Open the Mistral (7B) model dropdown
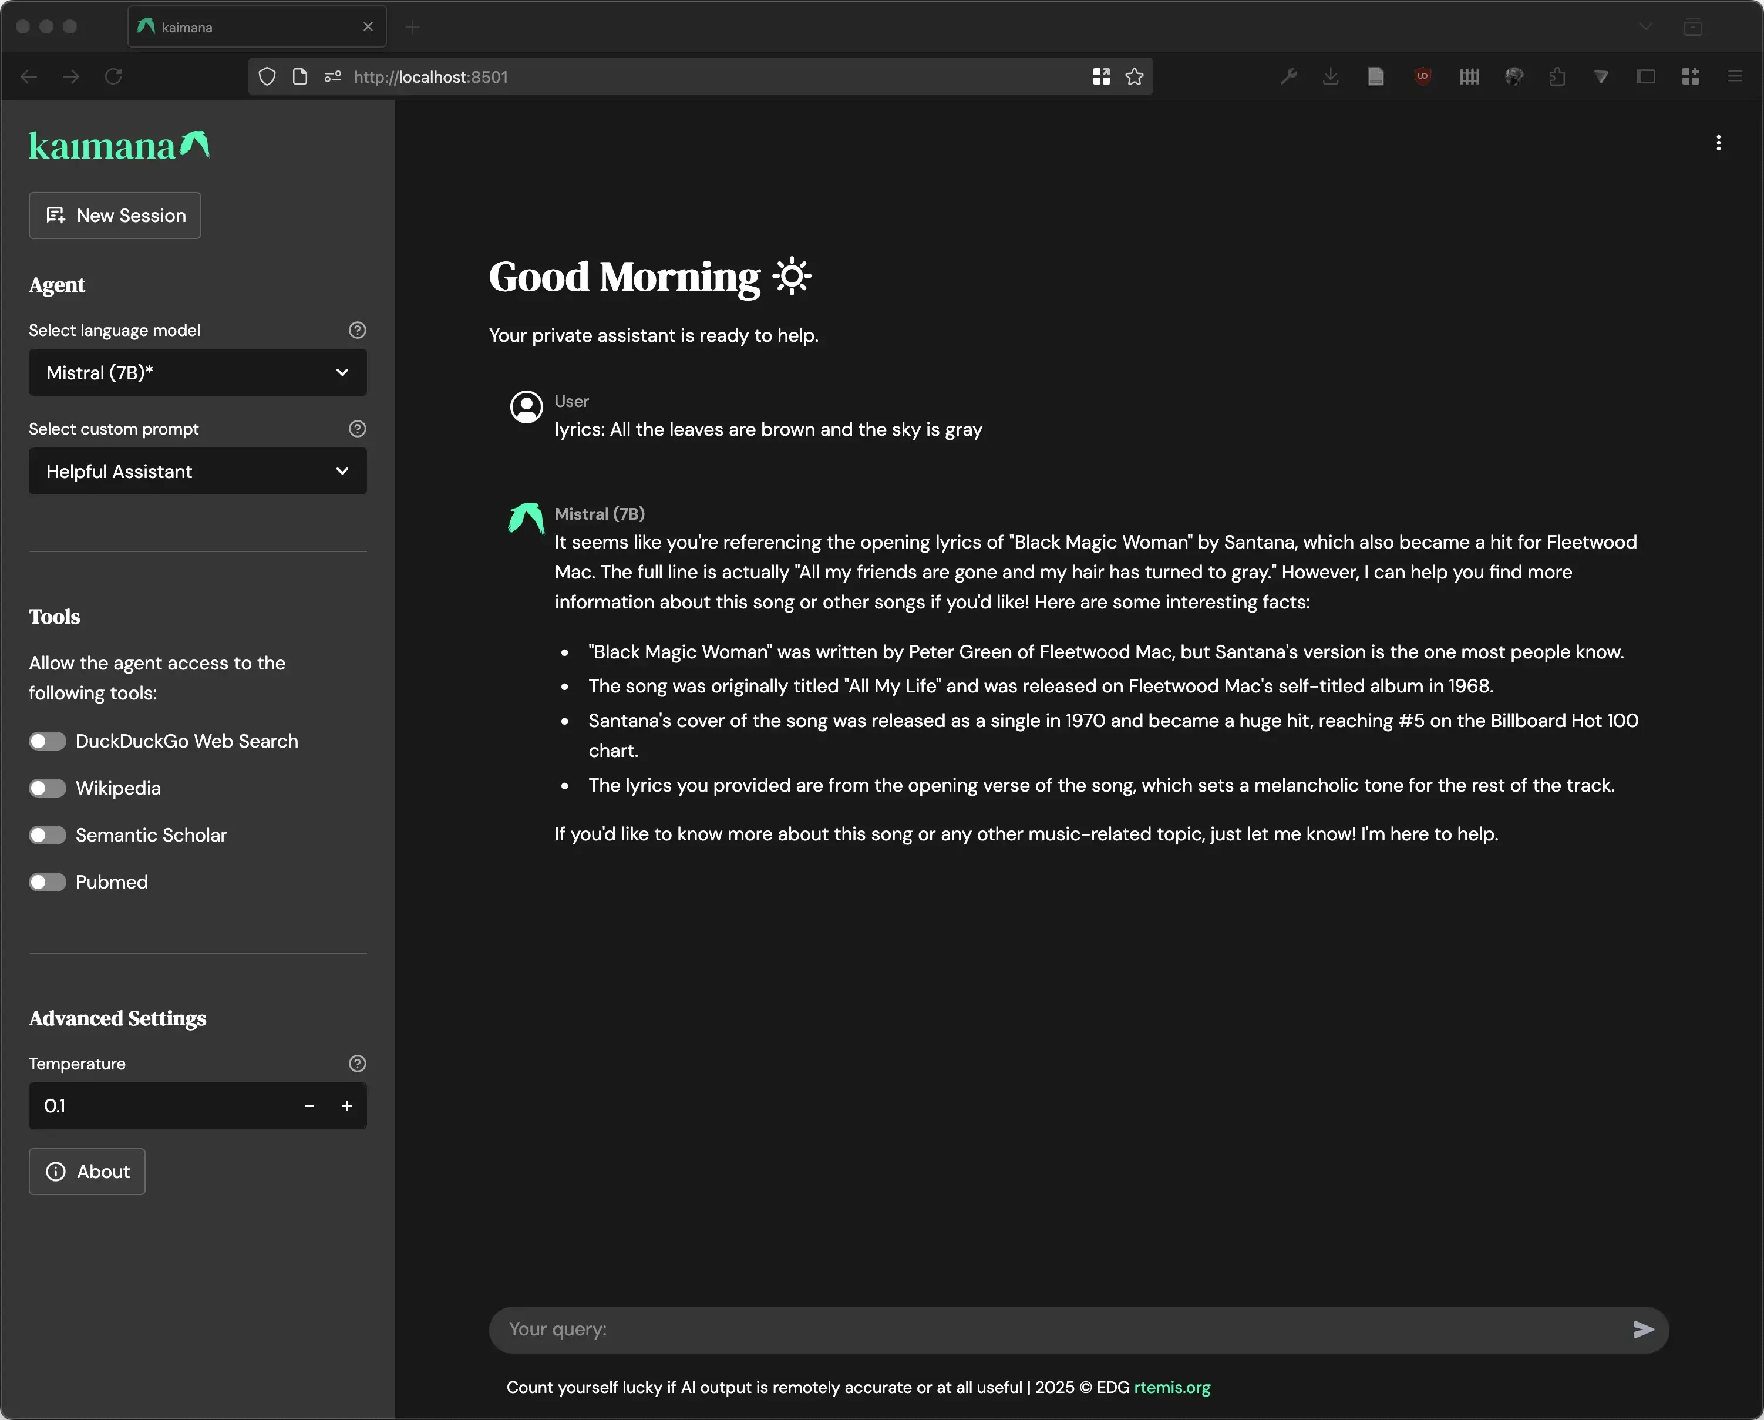1764x1420 pixels. coord(197,373)
